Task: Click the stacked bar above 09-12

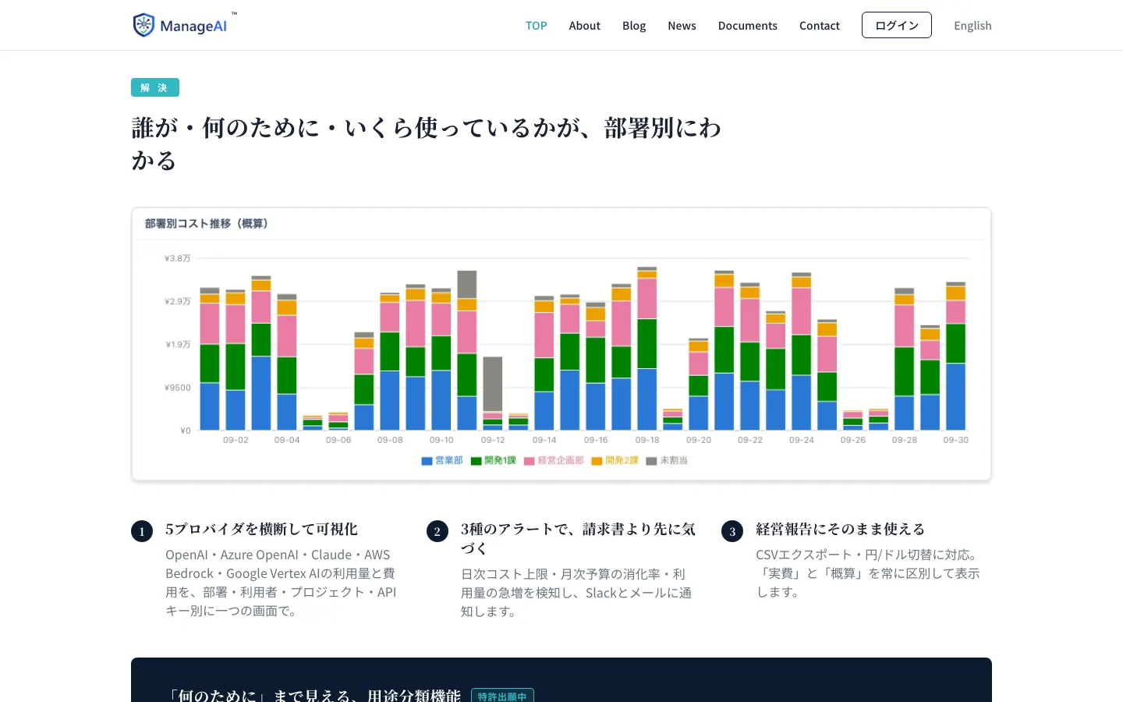Action: tap(493, 394)
